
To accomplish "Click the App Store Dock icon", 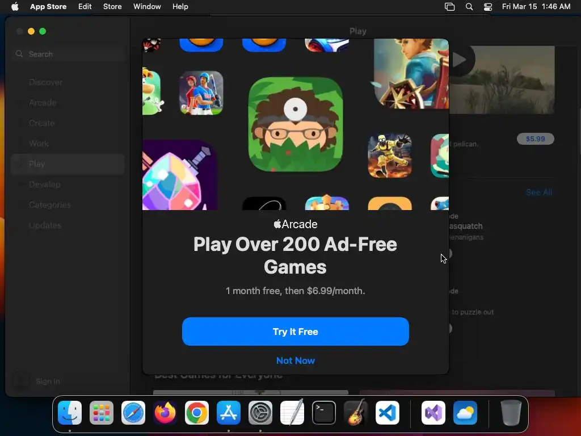I will coord(229,413).
